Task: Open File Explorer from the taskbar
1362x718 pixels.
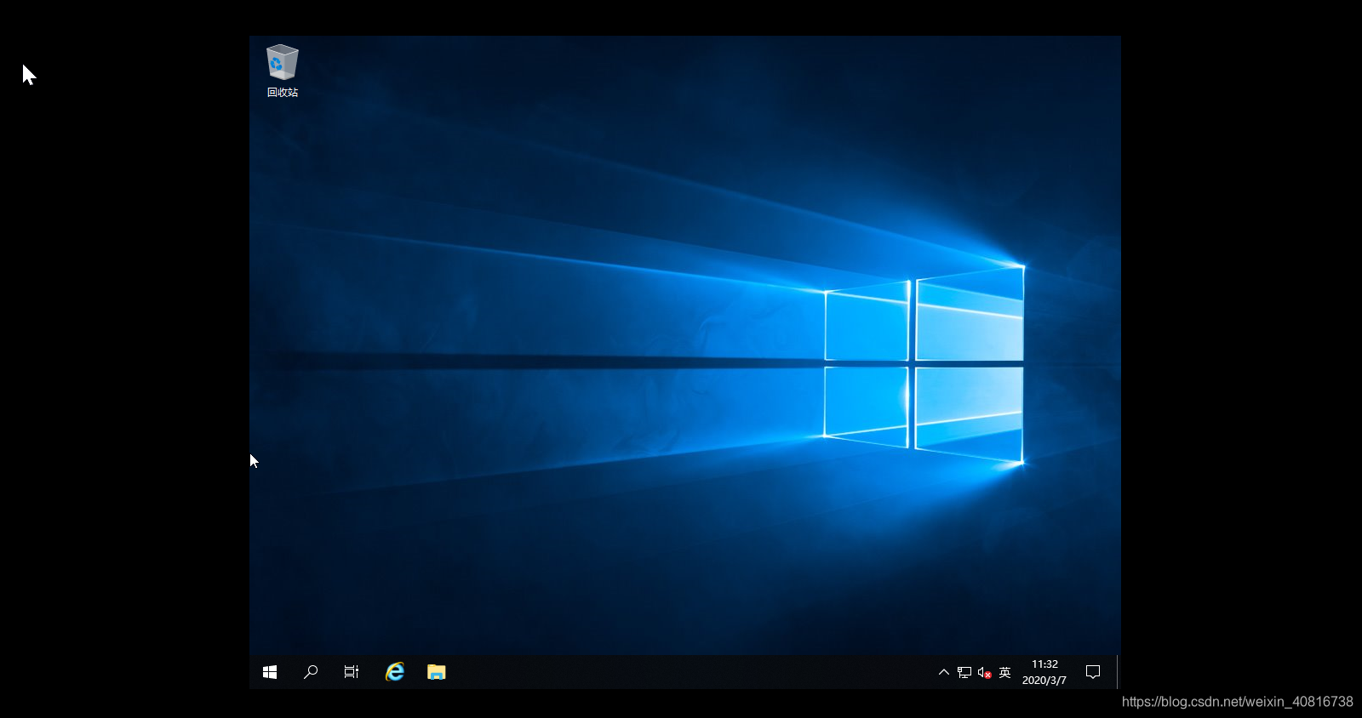Action: pyautogui.click(x=437, y=672)
